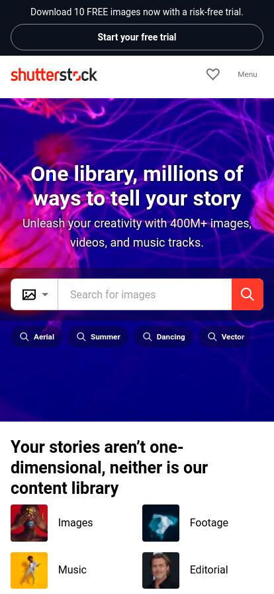Click magnifier icon in Vector chip
The image size is (274, 594).
(212, 337)
